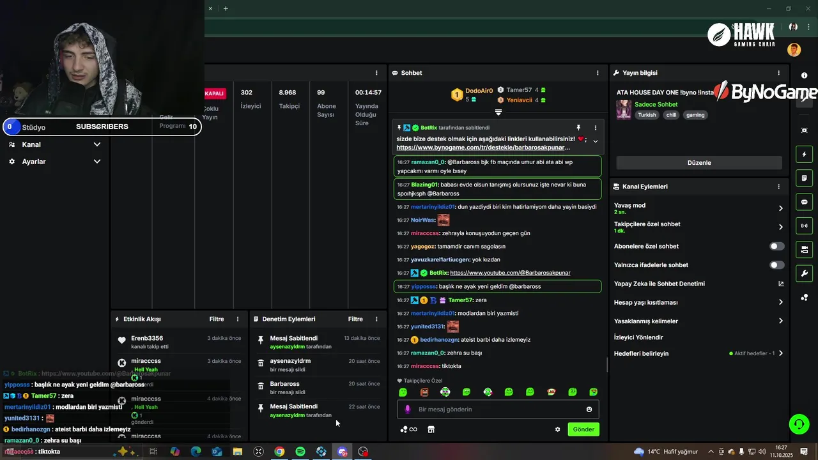Click the Düzenle button
Viewport: 818px width, 460px height.
699,162
